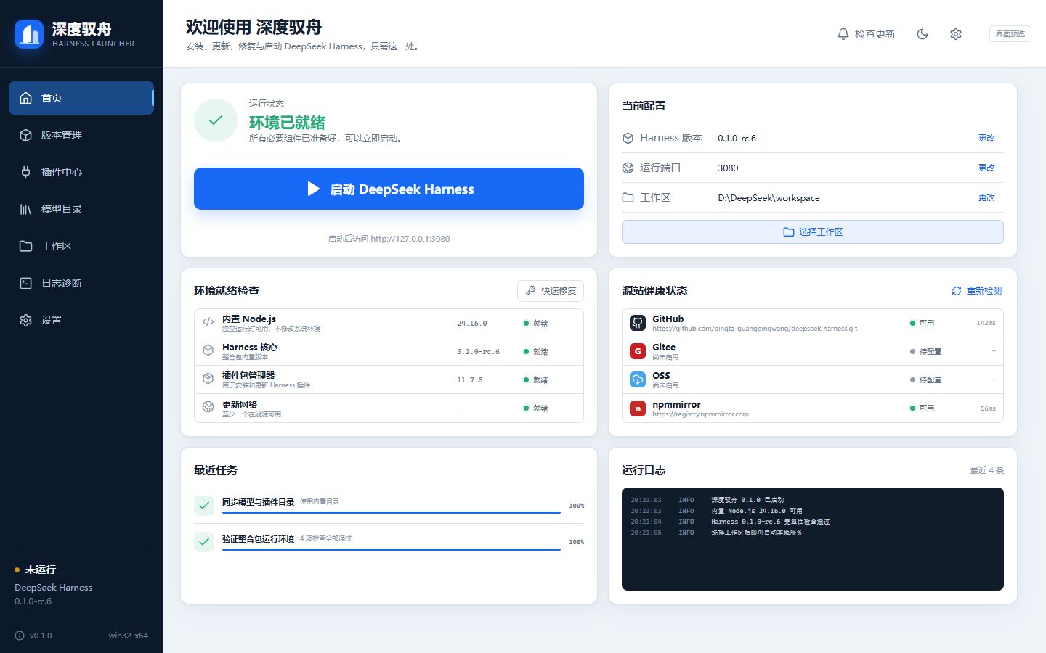Change the Harness 版本 setting

pyautogui.click(x=986, y=138)
